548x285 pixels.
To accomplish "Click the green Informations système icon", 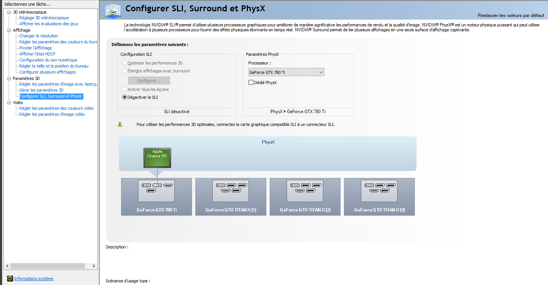I will 10,279.
